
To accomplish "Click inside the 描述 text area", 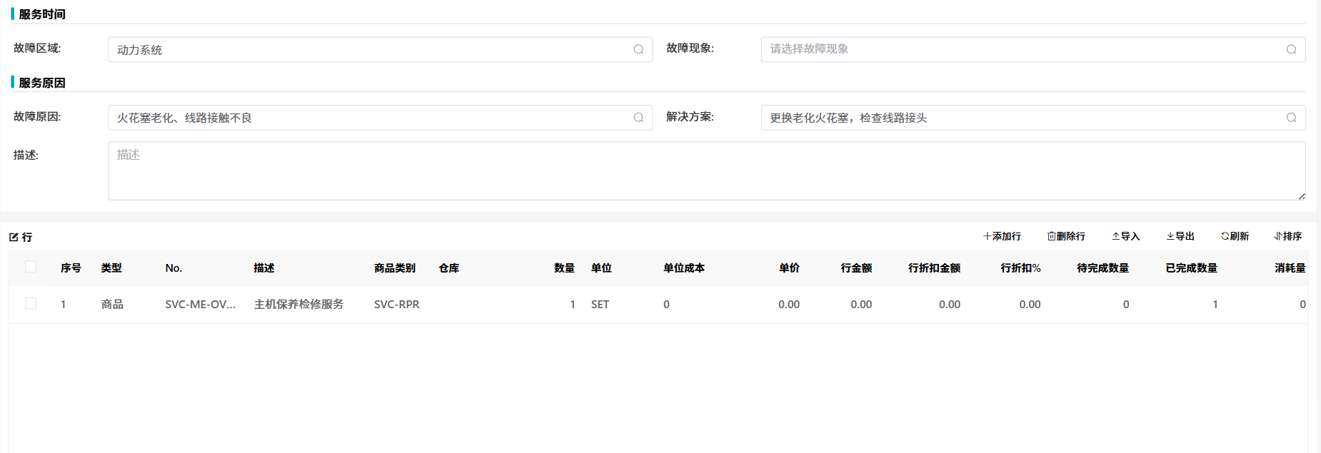I will pos(705,170).
